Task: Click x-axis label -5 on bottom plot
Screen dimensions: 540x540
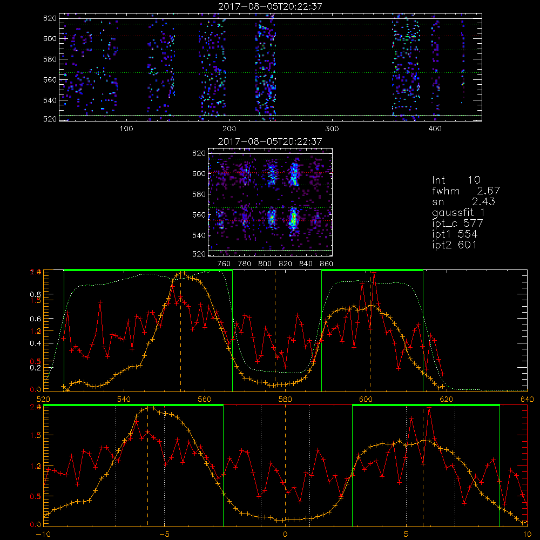Action: pyautogui.click(x=165, y=535)
